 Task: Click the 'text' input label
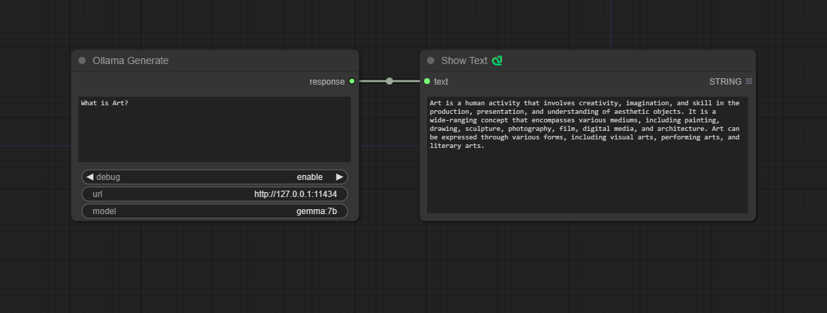point(441,82)
